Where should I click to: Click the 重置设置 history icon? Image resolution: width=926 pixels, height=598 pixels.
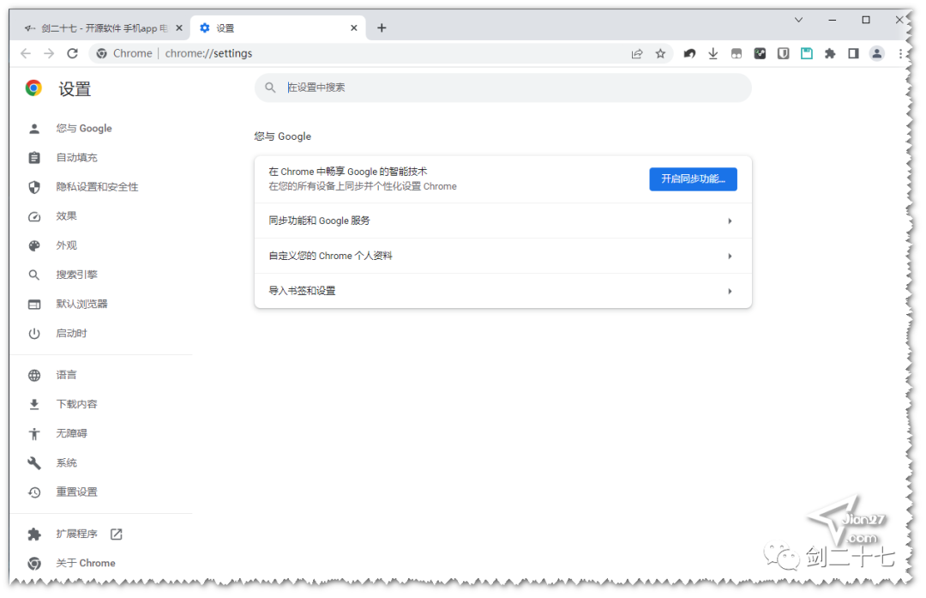coord(34,492)
